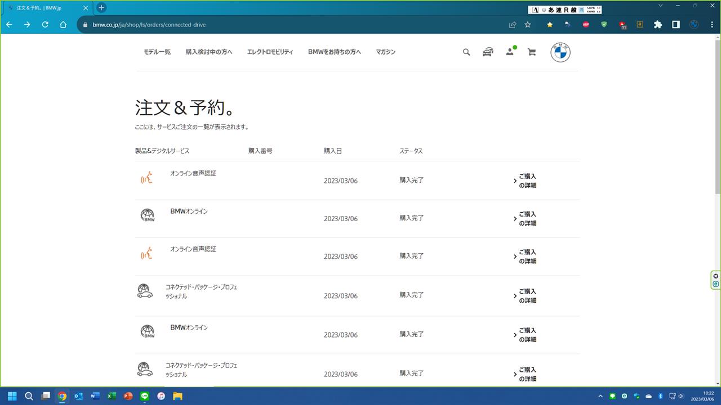Go forward with the browser forward arrow
Screen dimensions: 721x405
pos(27,25)
